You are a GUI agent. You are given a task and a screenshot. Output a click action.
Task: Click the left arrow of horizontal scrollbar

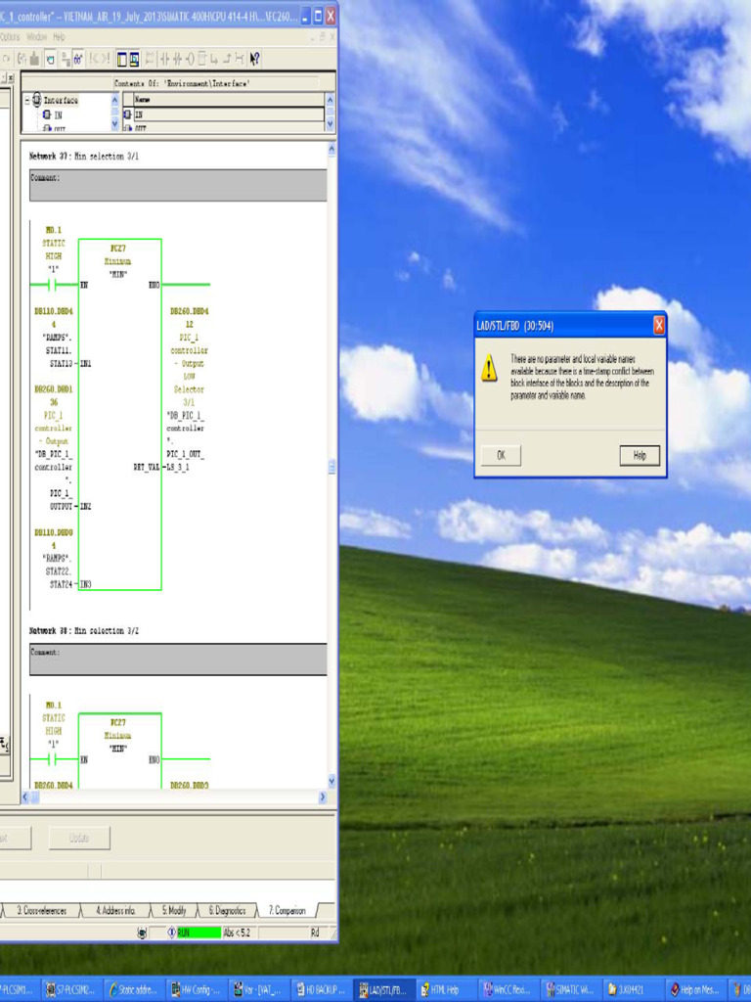tap(24, 797)
